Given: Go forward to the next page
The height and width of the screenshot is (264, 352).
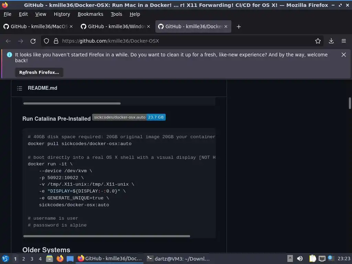Looking at the screenshot, I should pos(21,41).
